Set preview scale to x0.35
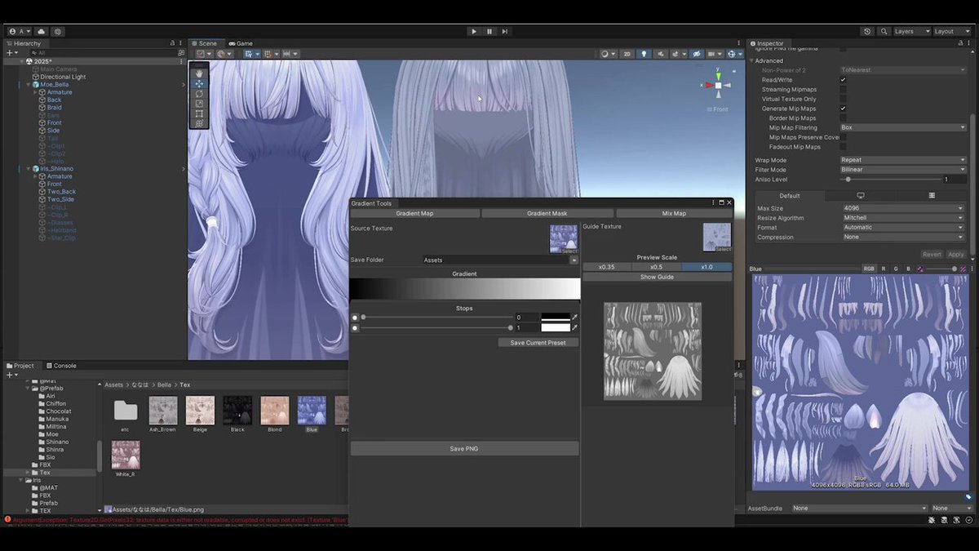This screenshot has width=979, height=551. click(607, 267)
